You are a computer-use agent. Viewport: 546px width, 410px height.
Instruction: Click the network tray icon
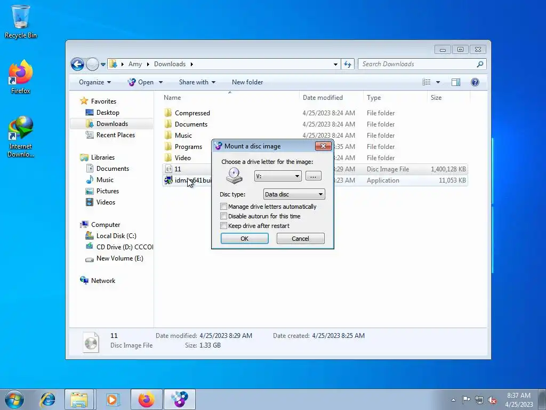tap(479, 400)
